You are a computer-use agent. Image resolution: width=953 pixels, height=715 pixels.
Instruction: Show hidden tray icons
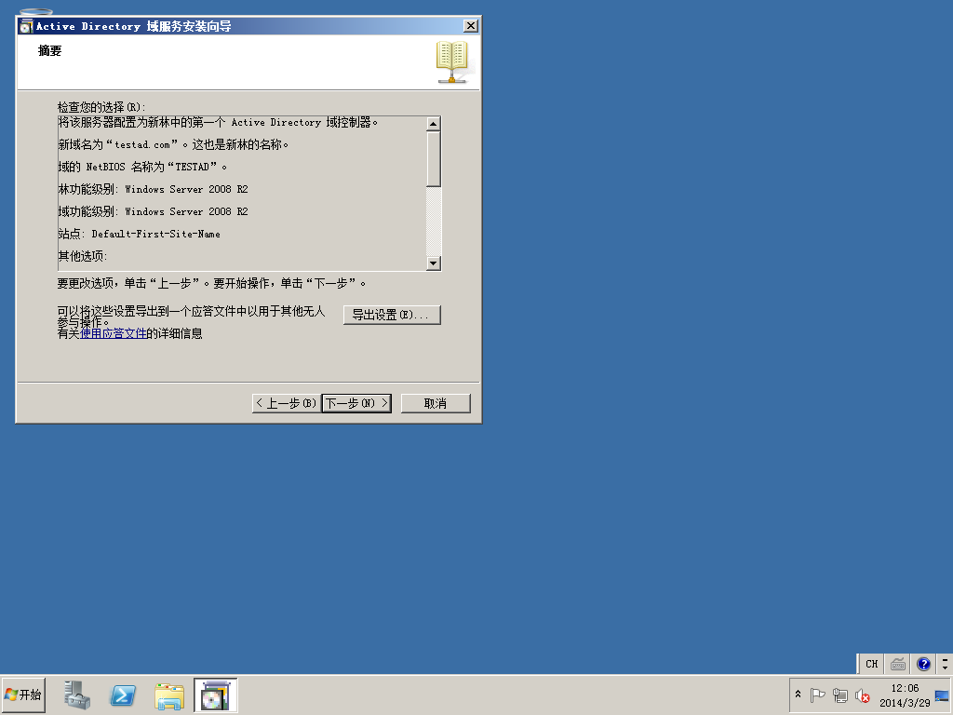(x=798, y=695)
